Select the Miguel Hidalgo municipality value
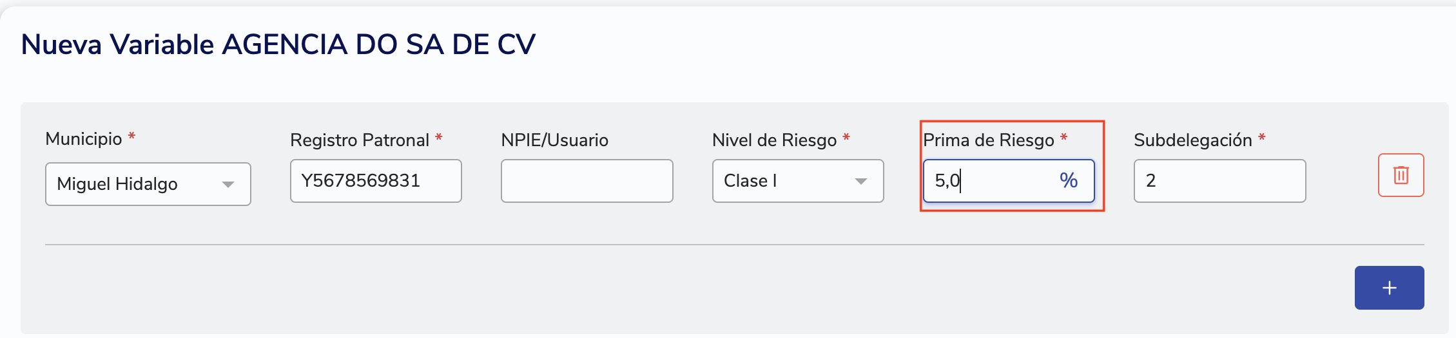Viewport: 1456px width, 338px height. coord(117,184)
